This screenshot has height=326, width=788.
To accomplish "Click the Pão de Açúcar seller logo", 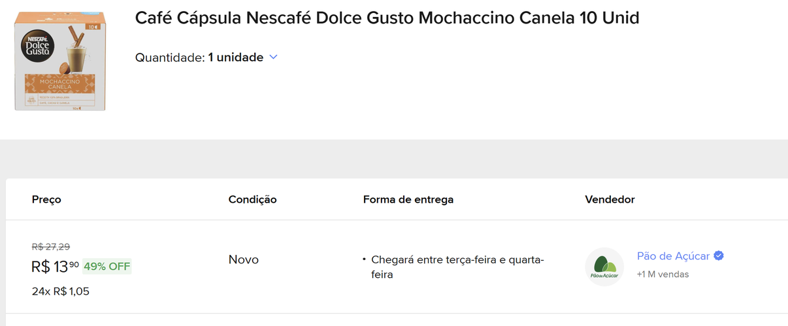I will tap(604, 267).
